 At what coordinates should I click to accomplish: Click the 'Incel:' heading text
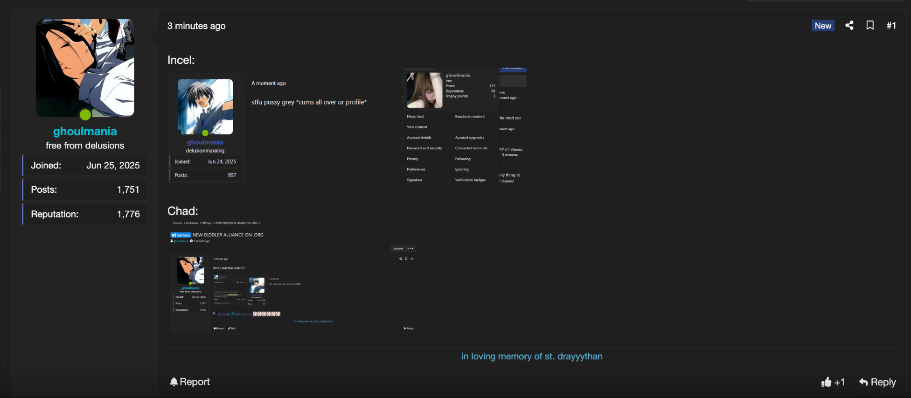(181, 60)
